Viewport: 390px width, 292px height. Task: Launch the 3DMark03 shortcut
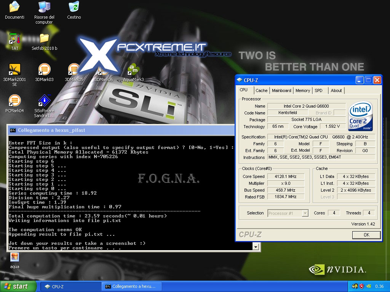(x=44, y=73)
